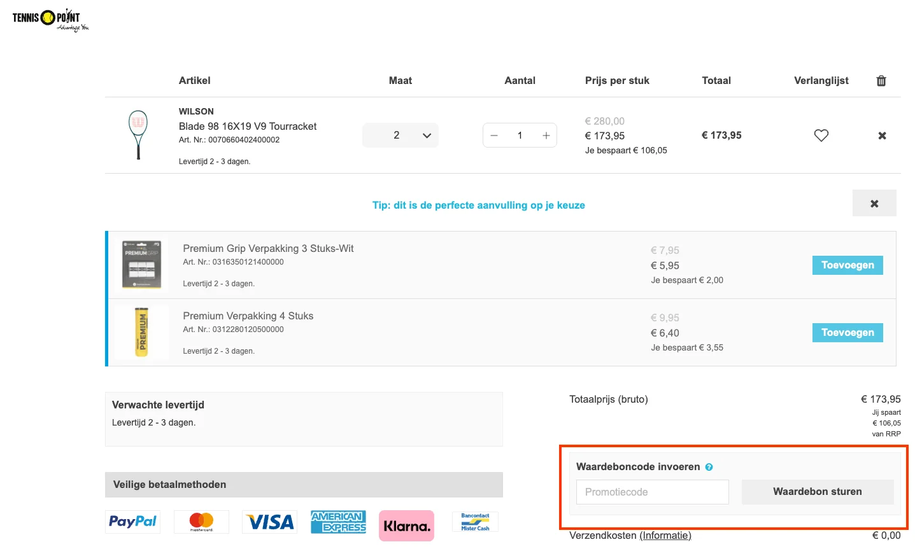Add Premium Verpakking 4 Stuks to cart
The height and width of the screenshot is (549, 915).
coord(847,333)
